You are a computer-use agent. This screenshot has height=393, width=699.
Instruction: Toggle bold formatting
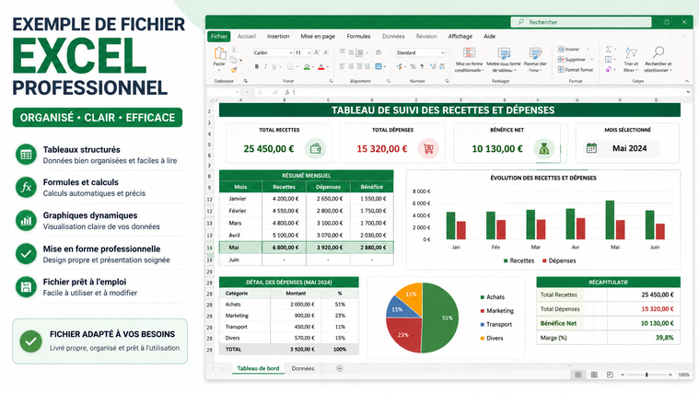pos(257,67)
